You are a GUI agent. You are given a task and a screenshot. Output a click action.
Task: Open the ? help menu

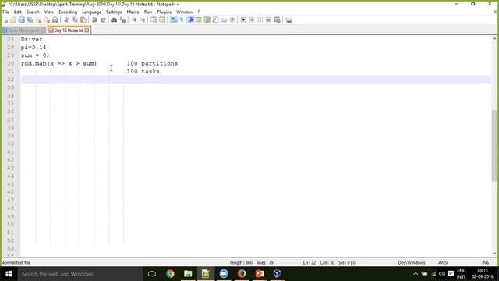click(199, 12)
